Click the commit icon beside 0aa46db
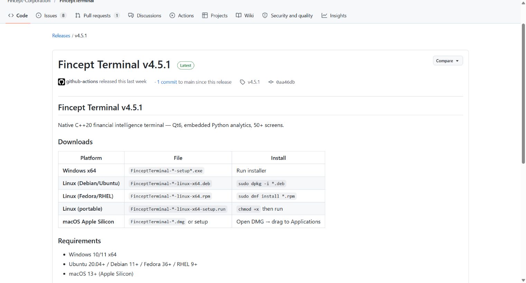This screenshot has width=526, height=283. pyautogui.click(x=271, y=82)
